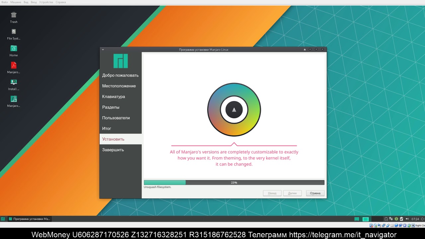This screenshot has height=239, width=425.
Task: Click the logout icon at panel end
Action: [x=422, y=219]
